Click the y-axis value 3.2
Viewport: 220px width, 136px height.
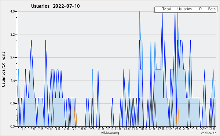coord(12,35)
